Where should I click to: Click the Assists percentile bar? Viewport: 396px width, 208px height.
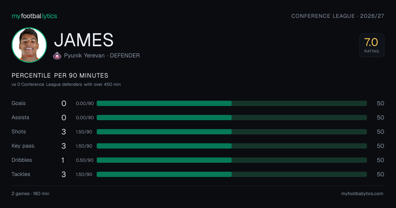[x=232, y=118]
